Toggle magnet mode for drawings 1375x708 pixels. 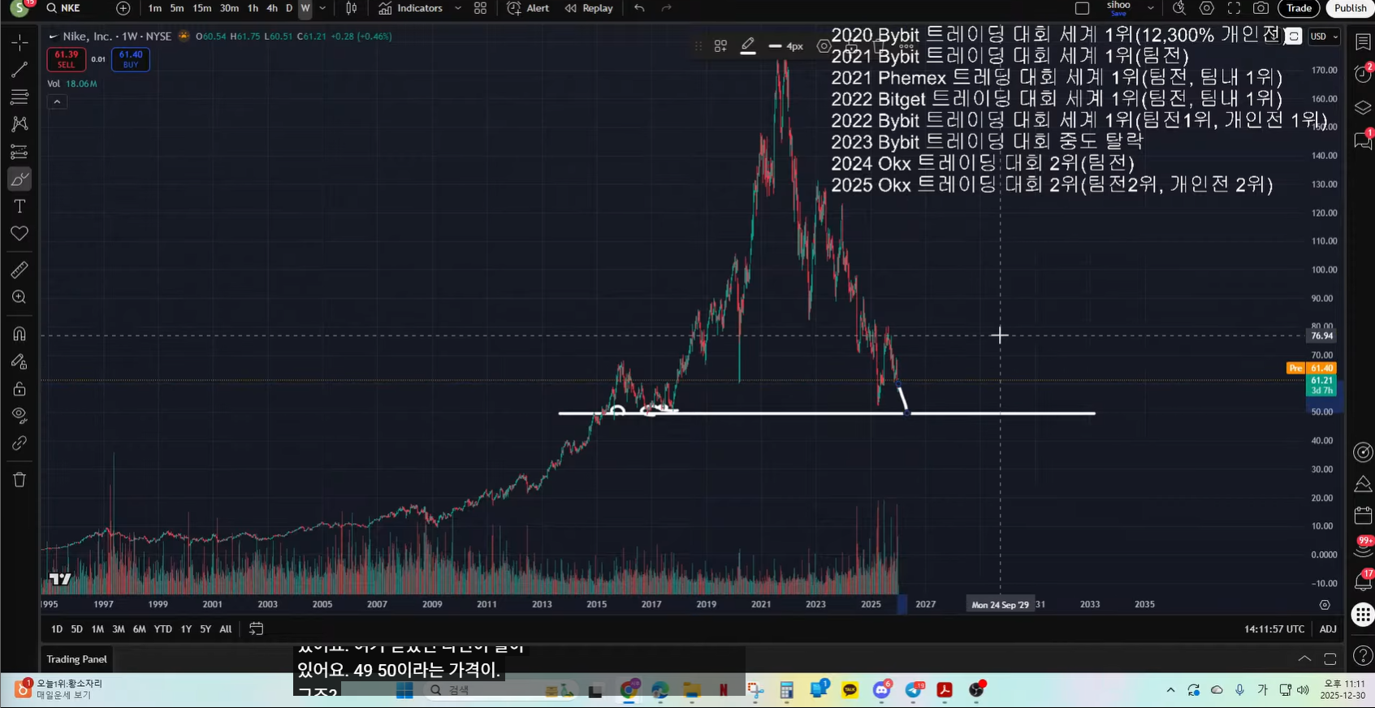(19, 334)
